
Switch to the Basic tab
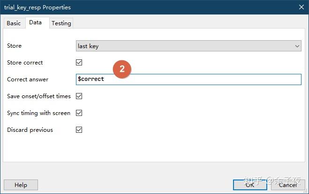click(14, 23)
